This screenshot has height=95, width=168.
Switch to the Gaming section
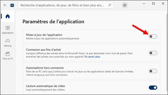8,43
